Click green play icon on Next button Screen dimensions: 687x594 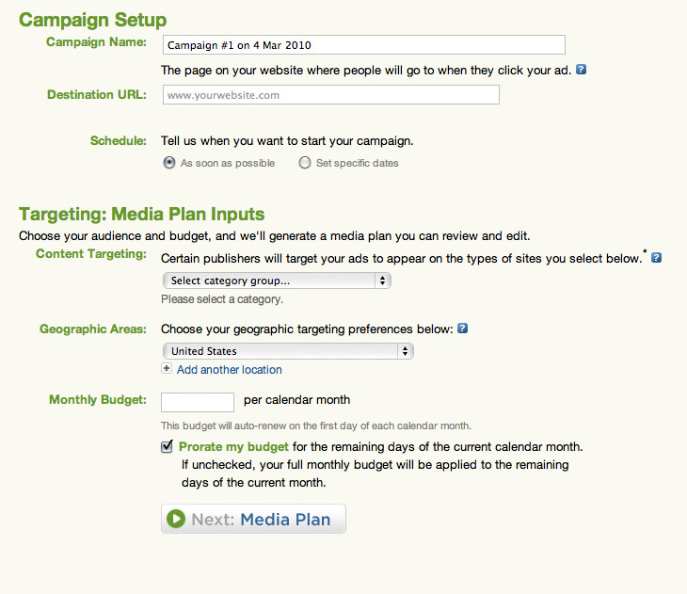pyautogui.click(x=176, y=519)
